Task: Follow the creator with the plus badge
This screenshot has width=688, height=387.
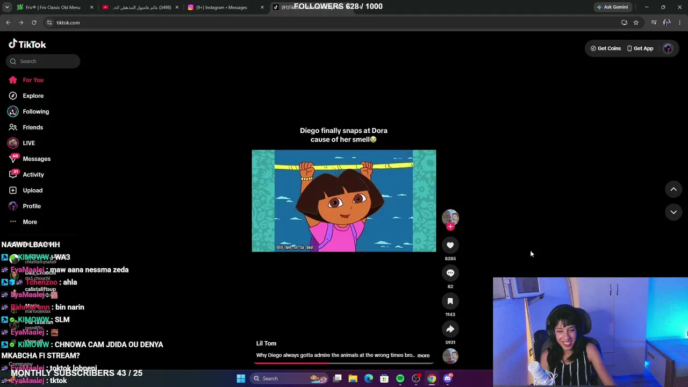Action: click(x=450, y=227)
